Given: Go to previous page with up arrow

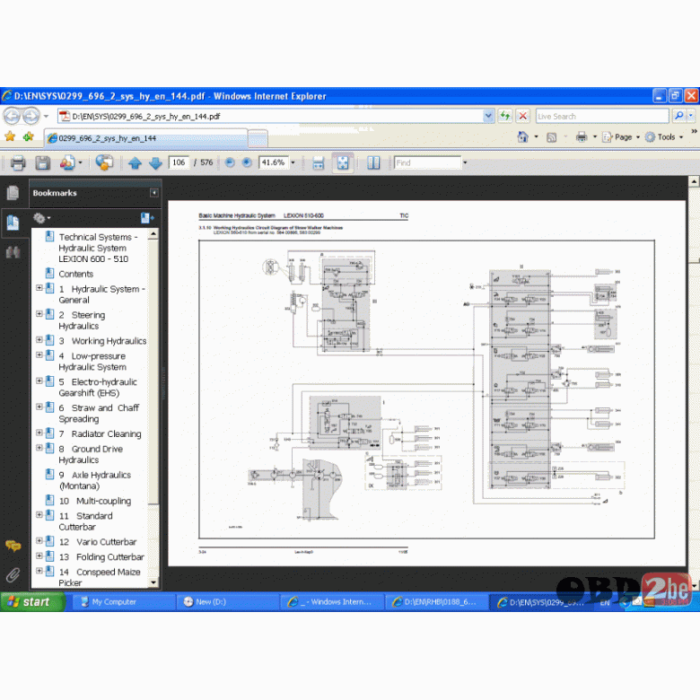Looking at the screenshot, I should (x=135, y=163).
